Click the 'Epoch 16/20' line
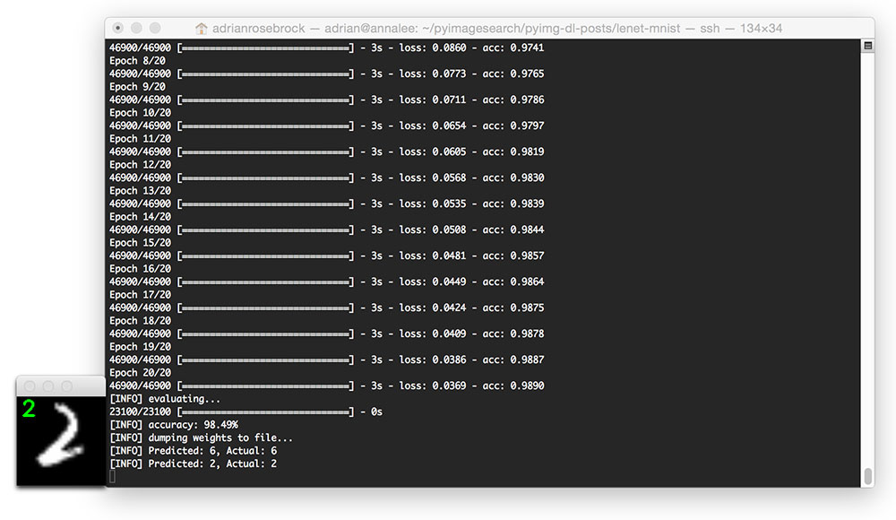896x520 pixels. 140,269
